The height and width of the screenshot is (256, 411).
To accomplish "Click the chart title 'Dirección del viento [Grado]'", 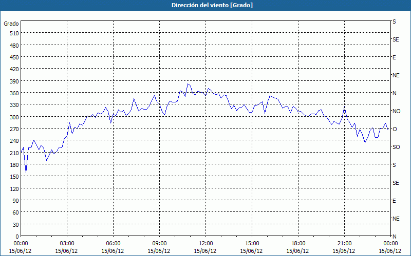I will pyautogui.click(x=212, y=5).
